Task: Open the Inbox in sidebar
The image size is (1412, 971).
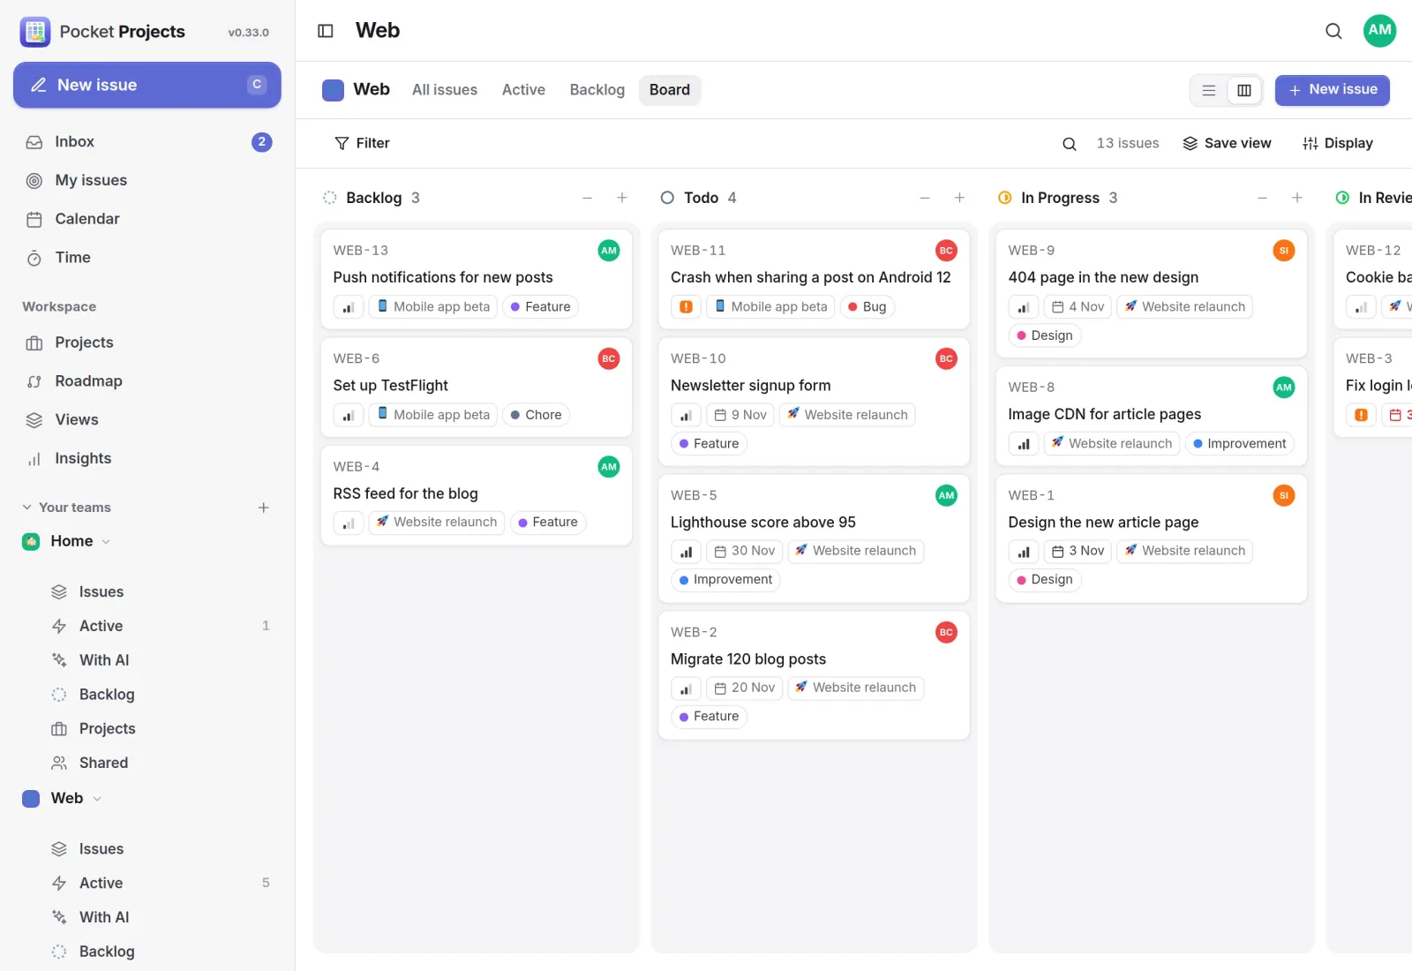Action: click(147, 142)
